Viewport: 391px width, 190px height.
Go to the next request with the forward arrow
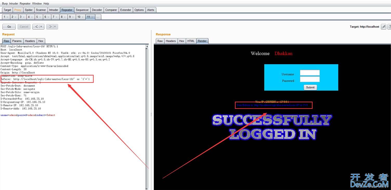pyautogui.click(x=50, y=27)
